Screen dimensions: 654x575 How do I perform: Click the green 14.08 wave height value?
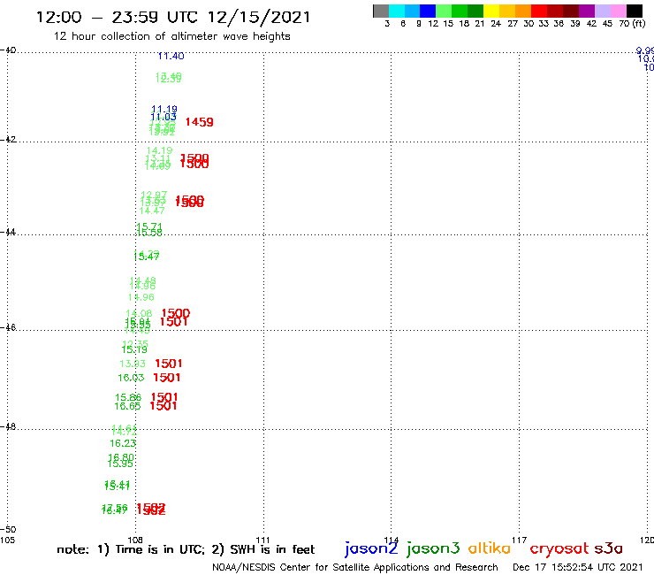point(139,313)
